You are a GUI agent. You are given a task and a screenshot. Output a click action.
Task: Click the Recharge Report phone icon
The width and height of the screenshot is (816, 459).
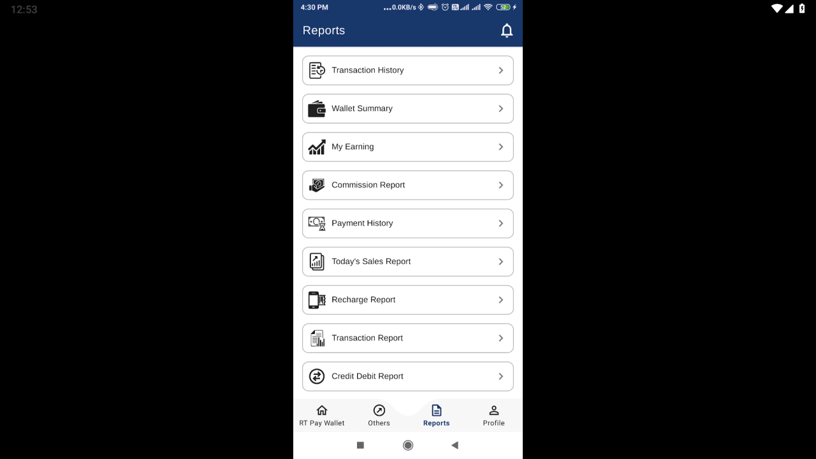(x=317, y=300)
